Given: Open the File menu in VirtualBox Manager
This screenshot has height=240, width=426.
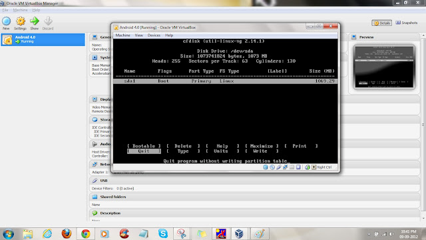Looking at the screenshot, I should [x=5, y=10].
